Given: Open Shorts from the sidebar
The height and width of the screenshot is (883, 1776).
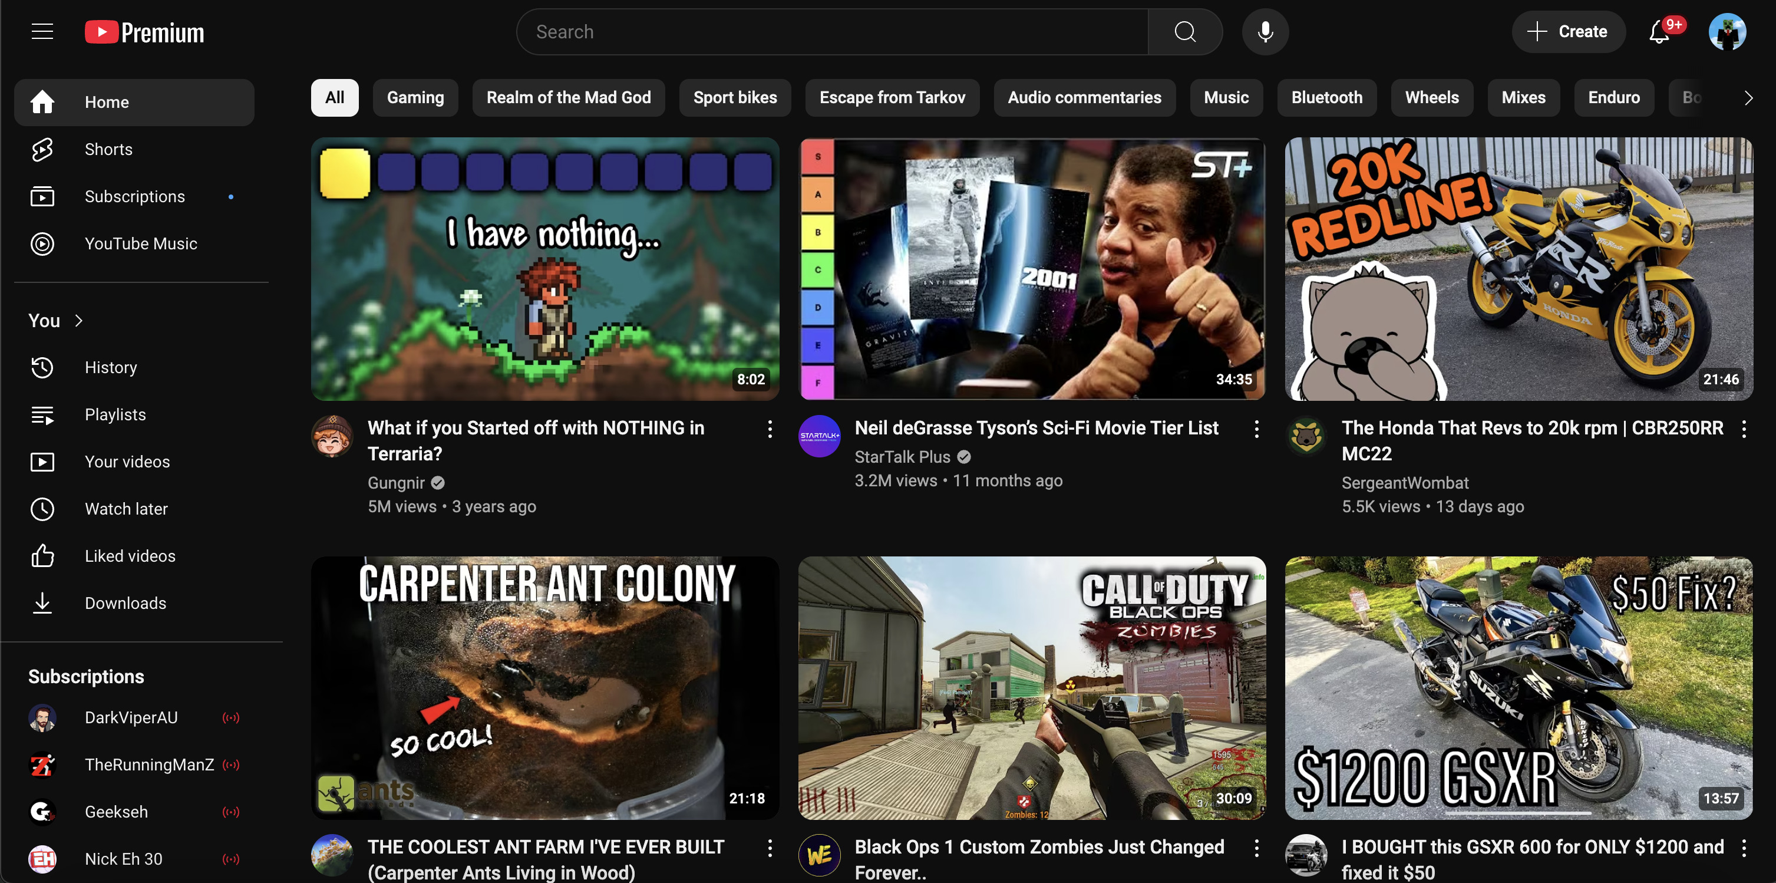Looking at the screenshot, I should pyautogui.click(x=134, y=149).
